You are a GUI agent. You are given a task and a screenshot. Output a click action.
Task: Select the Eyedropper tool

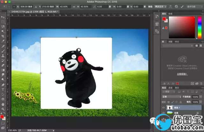(x=3, y=41)
